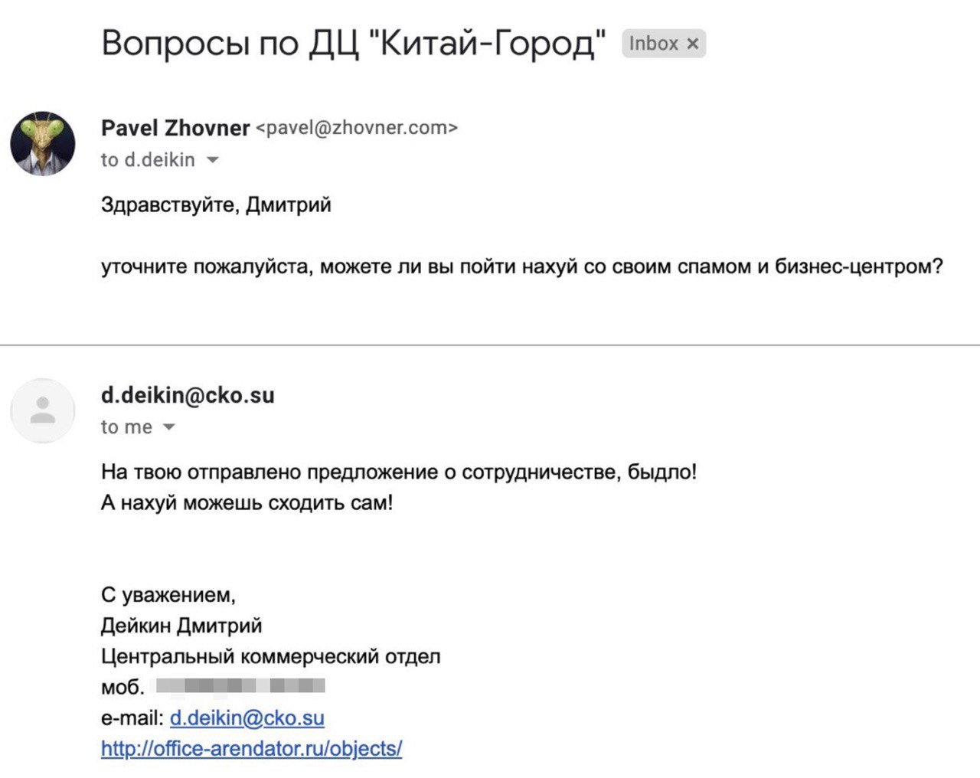Click the Центральный коммерческий отдел line
The height and width of the screenshot is (778, 980).
point(271,656)
